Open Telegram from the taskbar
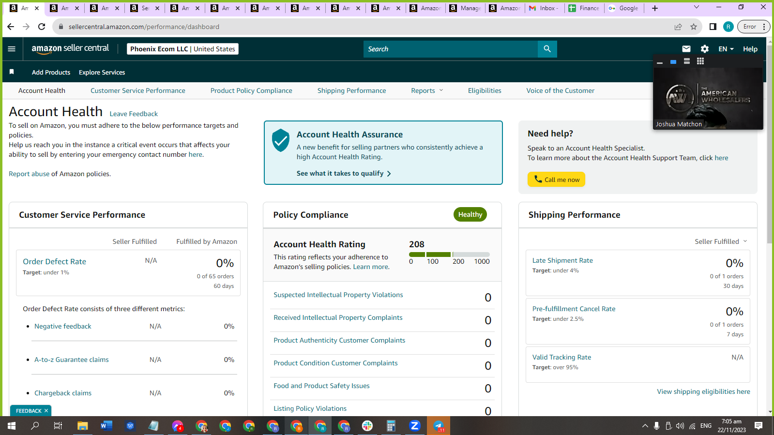 (439, 426)
